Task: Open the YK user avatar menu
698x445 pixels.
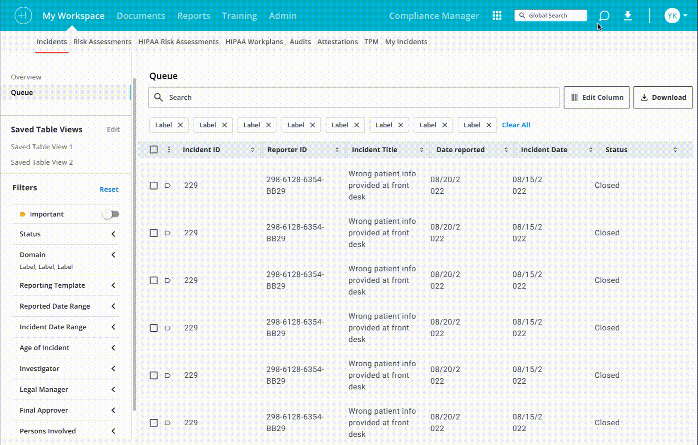Action: tap(676, 16)
